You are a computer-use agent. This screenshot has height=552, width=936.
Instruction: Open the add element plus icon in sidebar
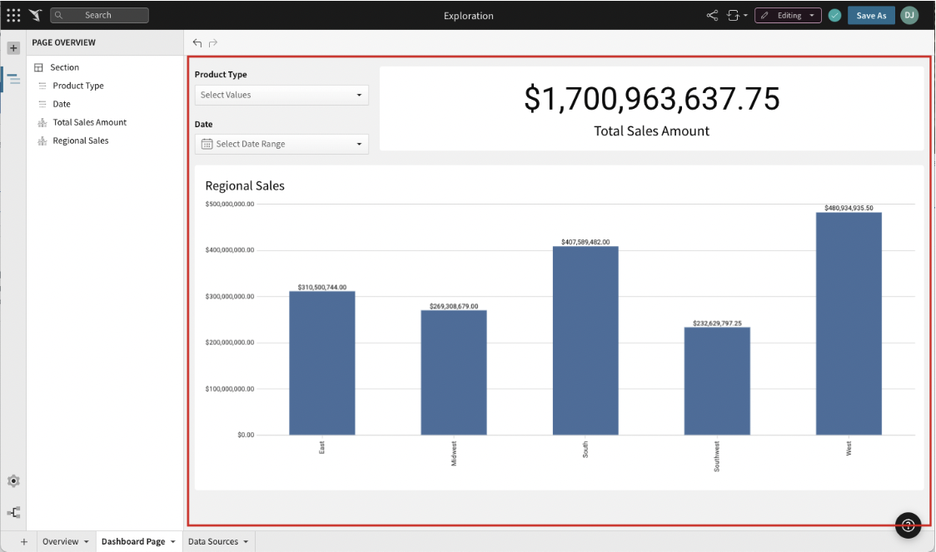[x=12, y=47]
